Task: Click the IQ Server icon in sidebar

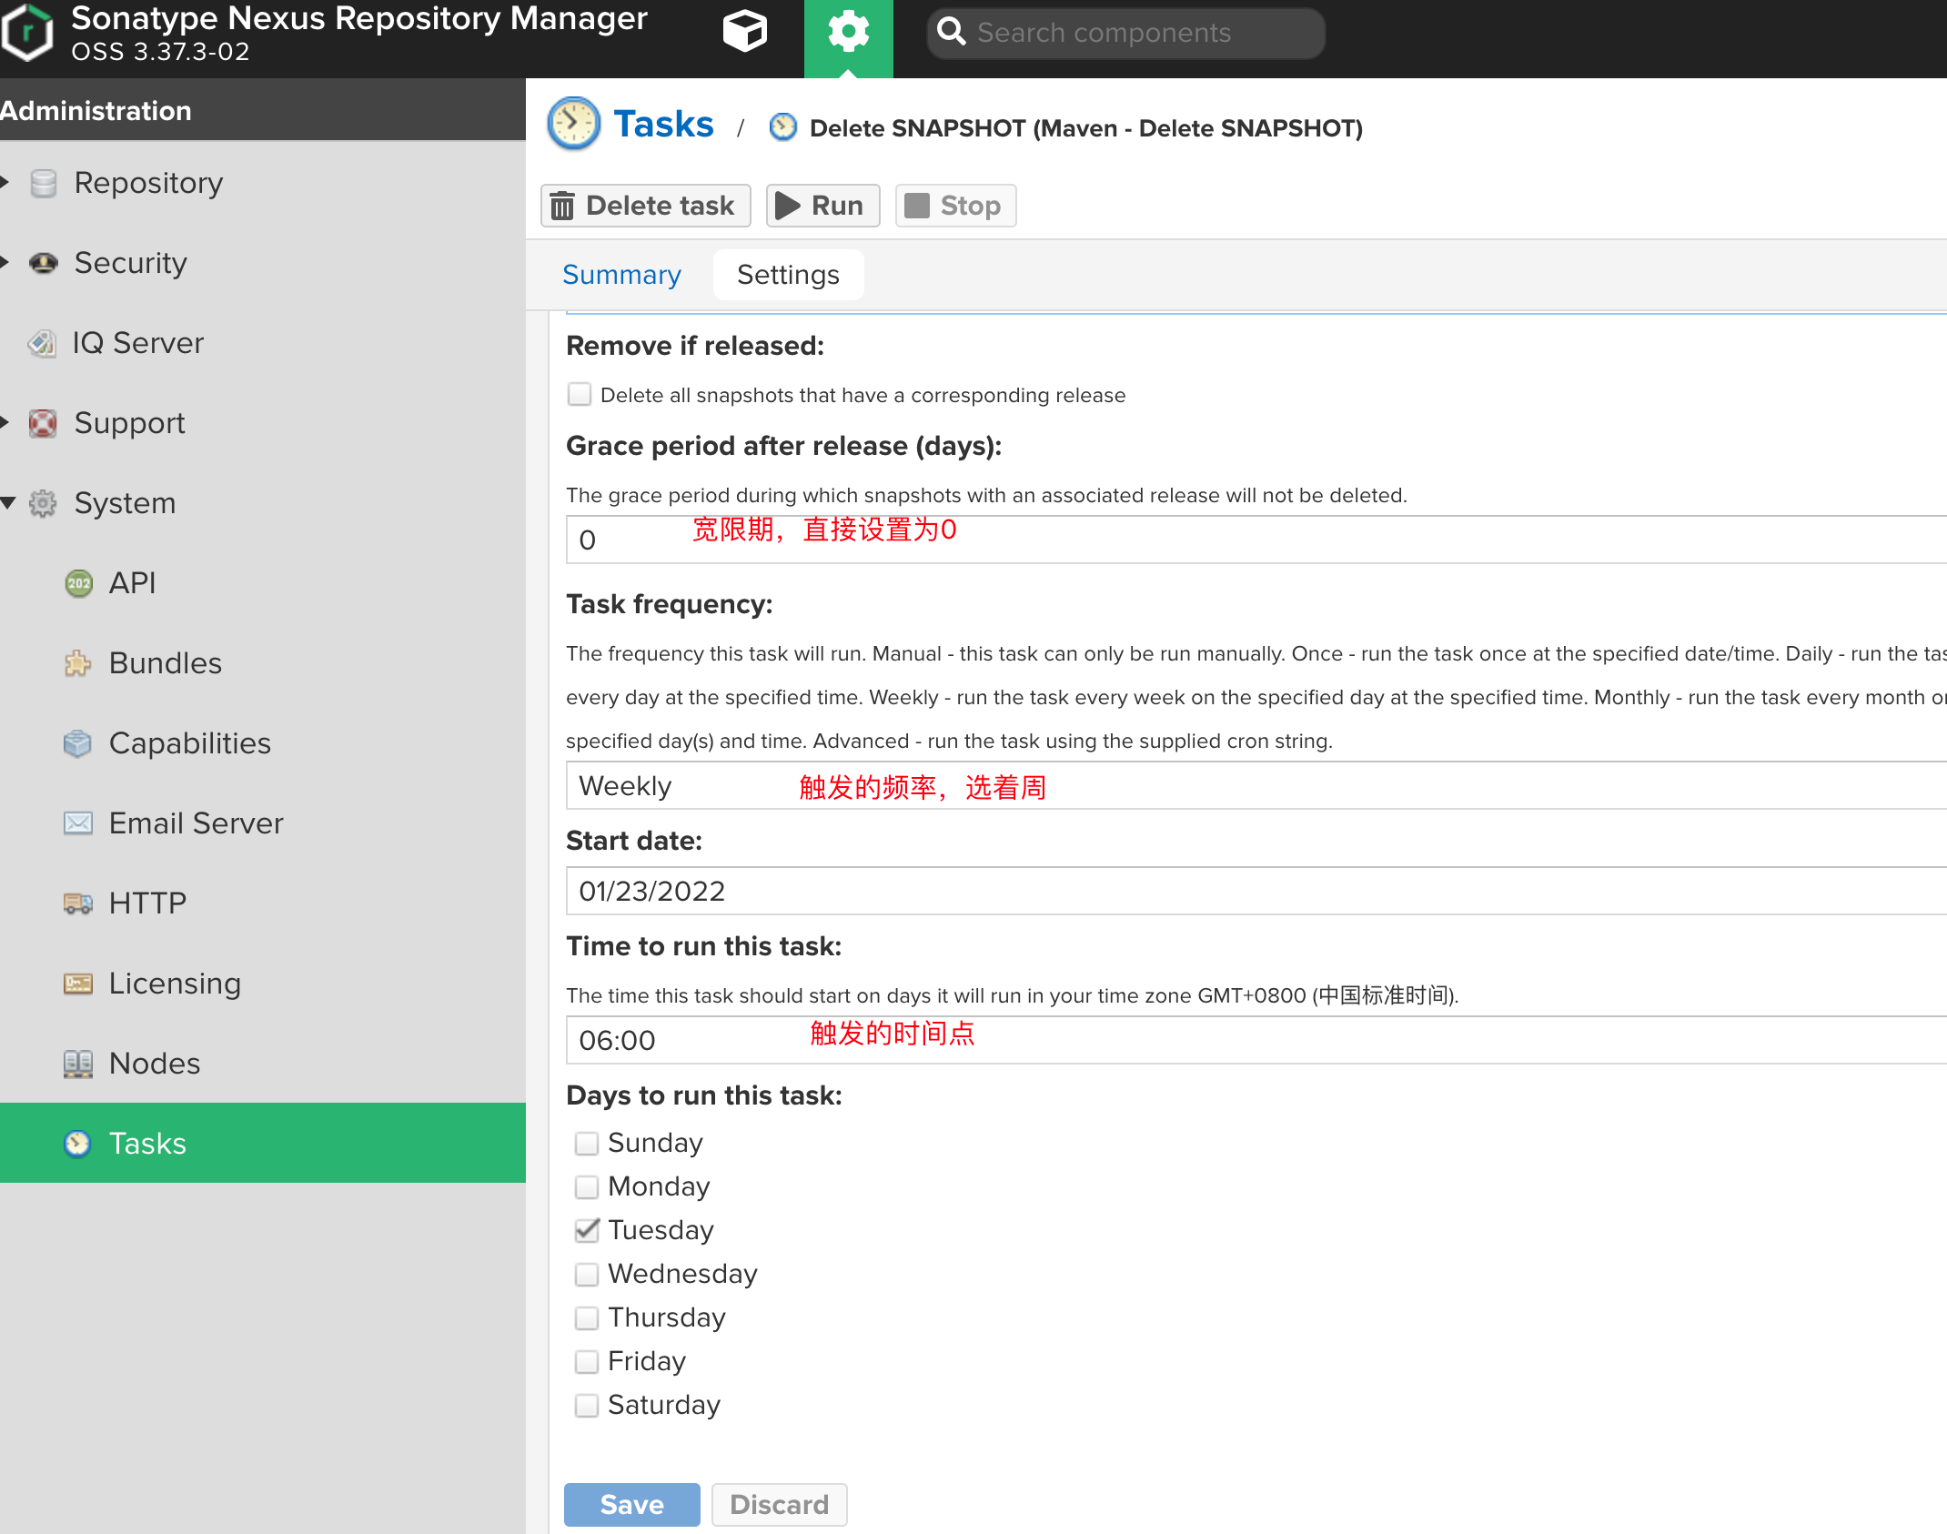Action: 43,343
